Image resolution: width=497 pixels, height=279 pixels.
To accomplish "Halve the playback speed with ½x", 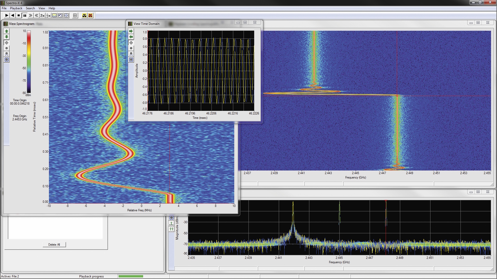I will (x=48, y=16).
